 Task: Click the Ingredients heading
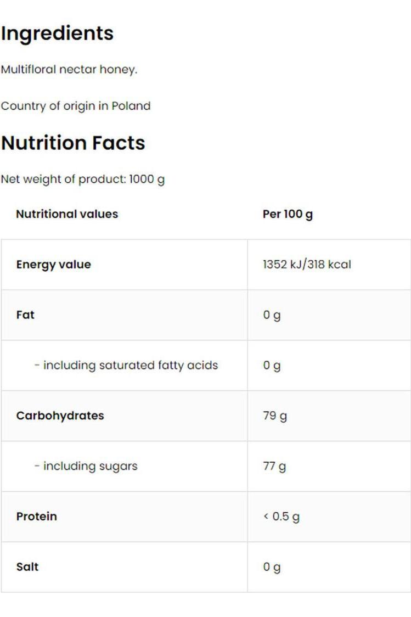click(57, 33)
